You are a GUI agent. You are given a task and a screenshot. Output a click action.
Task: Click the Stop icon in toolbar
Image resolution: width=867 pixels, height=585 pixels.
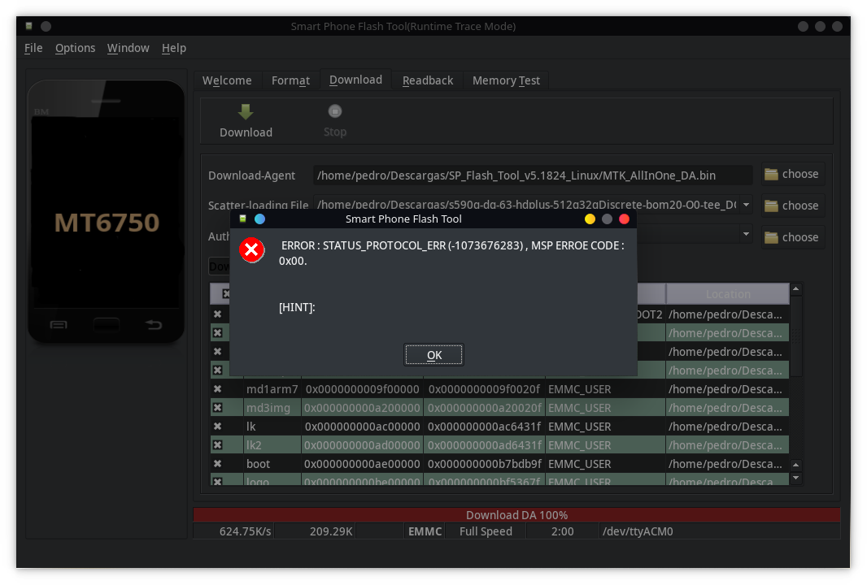click(x=334, y=111)
